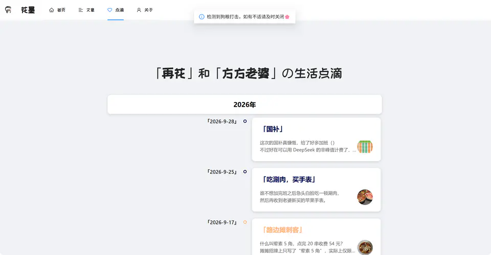The width and height of the screenshot is (491, 255).
Task: Click the page heading 生活点滴
Action: coord(318,73)
